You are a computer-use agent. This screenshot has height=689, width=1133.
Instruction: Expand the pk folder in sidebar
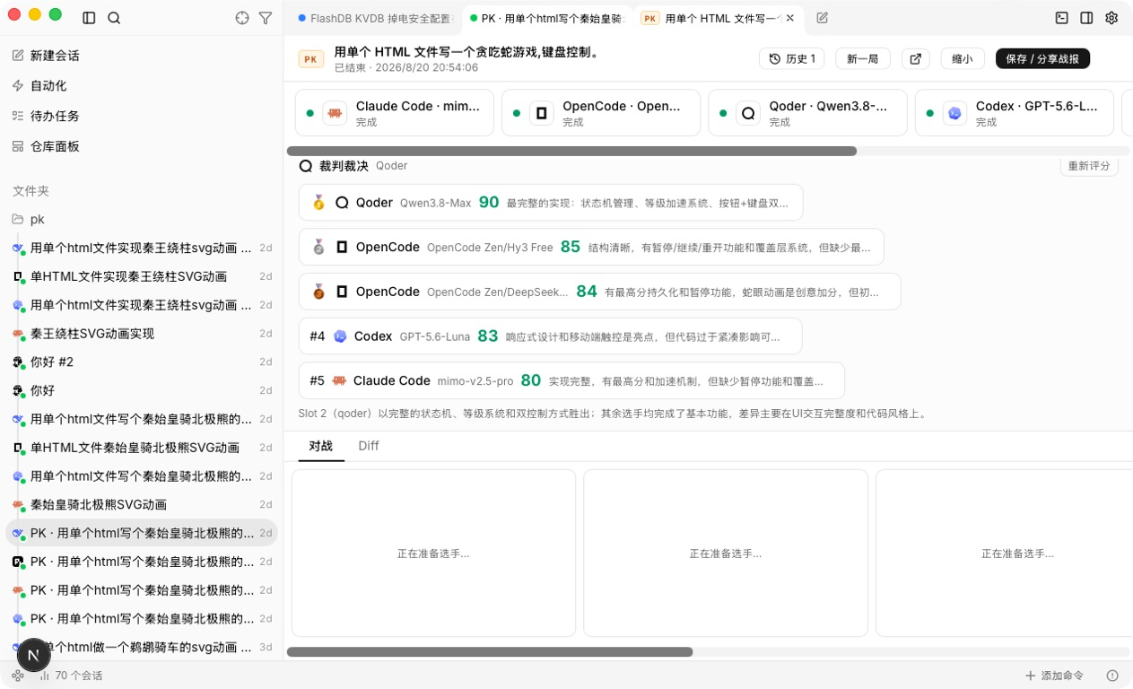tap(141, 219)
